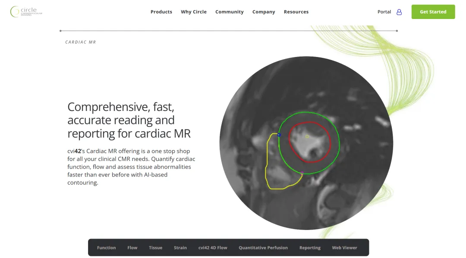Jump to the Function section
Screen dimensions: 466x258
[x=107, y=248]
